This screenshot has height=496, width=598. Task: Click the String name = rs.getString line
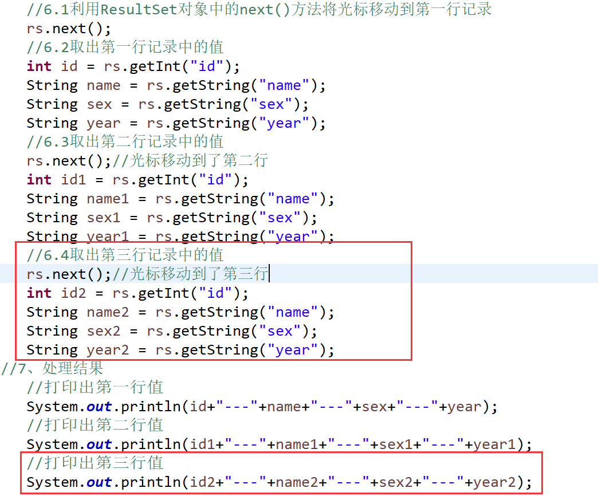click(x=176, y=85)
